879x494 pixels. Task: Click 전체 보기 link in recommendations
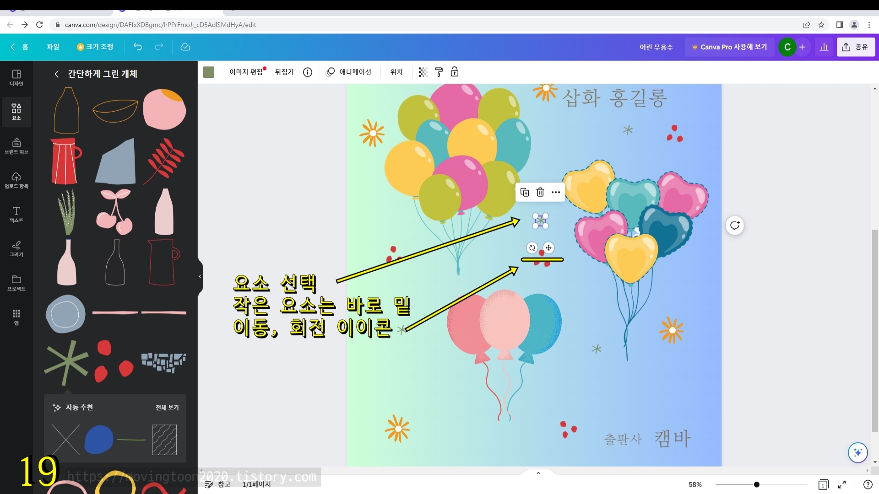167,407
